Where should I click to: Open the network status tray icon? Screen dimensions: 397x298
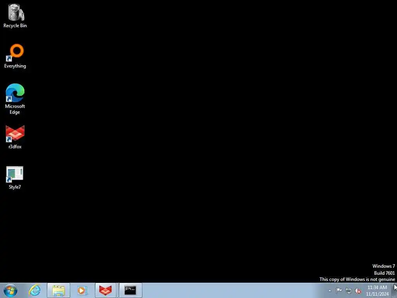tap(349, 291)
